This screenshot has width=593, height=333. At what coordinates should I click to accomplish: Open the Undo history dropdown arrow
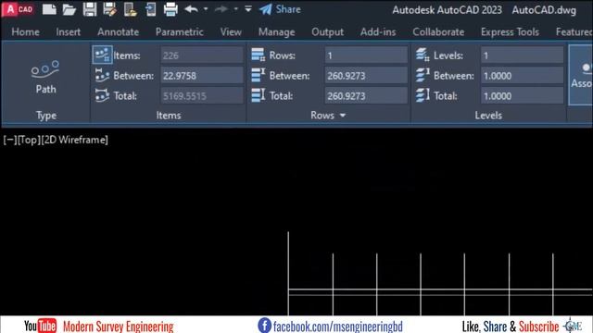pos(206,8)
